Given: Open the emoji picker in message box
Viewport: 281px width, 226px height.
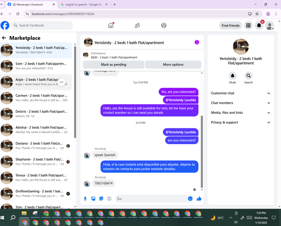Looking at the screenshot, I should pos(190,199).
